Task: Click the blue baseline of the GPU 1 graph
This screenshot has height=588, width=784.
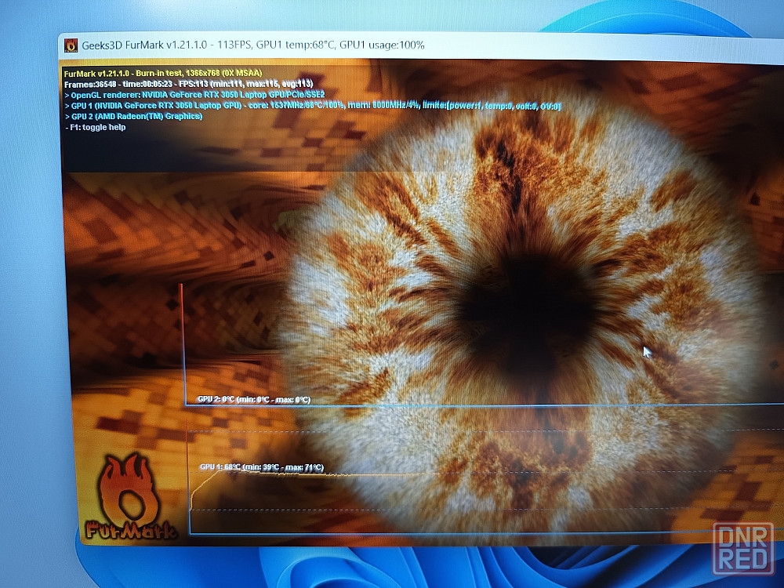Action: pos(470,535)
